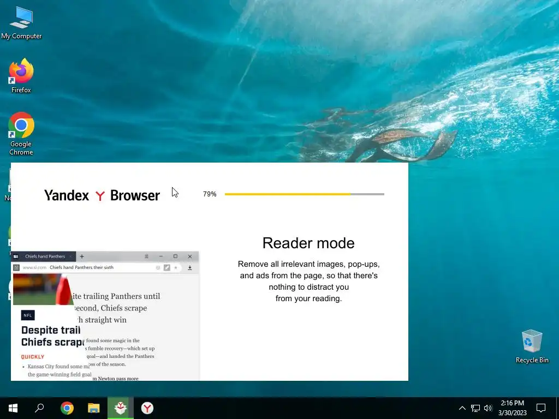Open the notification center icon
The width and height of the screenshot is (559, 419).
pos(541,408)
